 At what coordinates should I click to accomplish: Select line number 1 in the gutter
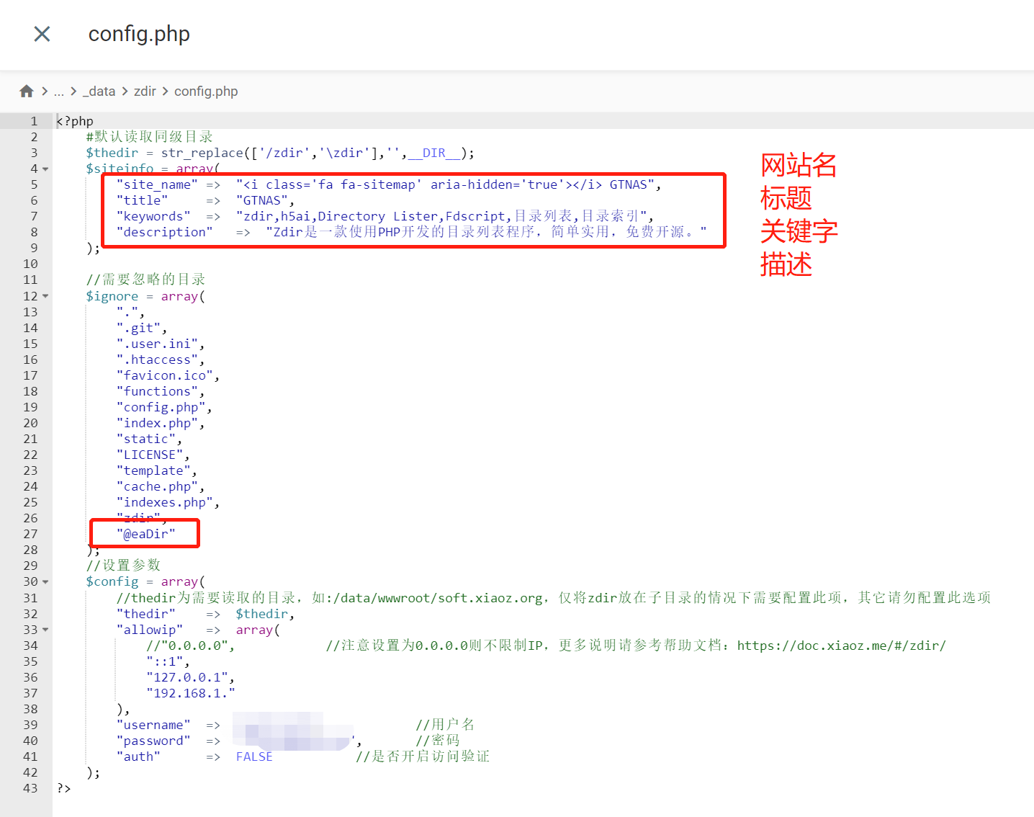click(33, 121)
